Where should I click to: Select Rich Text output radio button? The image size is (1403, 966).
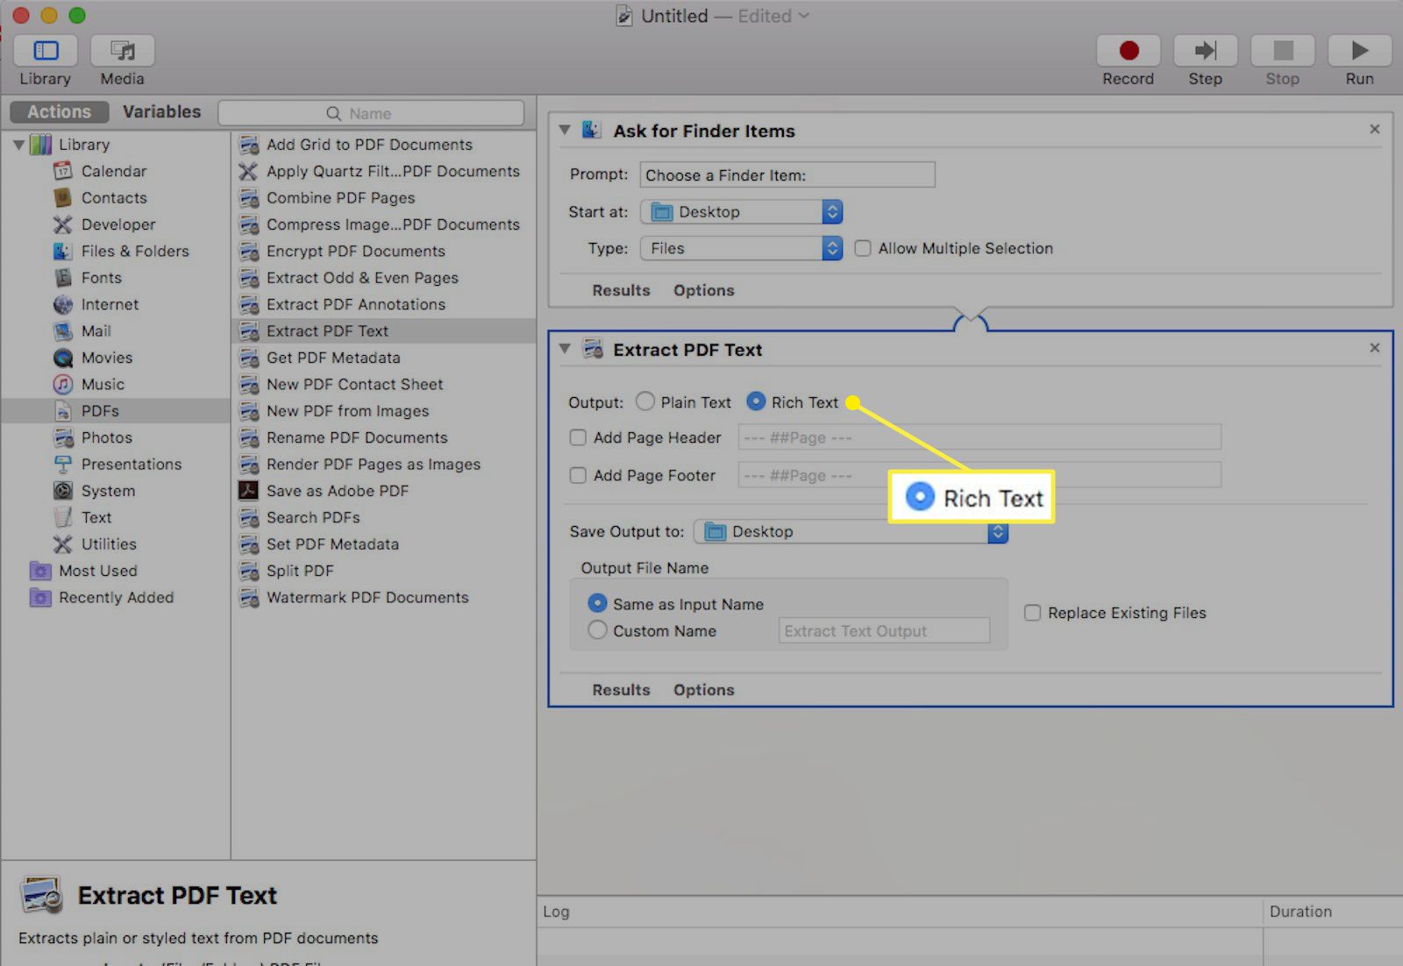coord(756,401)
